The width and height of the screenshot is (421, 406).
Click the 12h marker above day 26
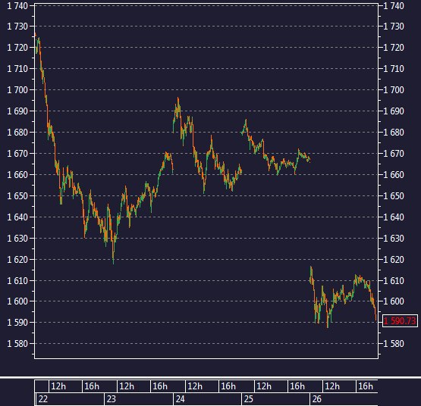tap(332, 386)
